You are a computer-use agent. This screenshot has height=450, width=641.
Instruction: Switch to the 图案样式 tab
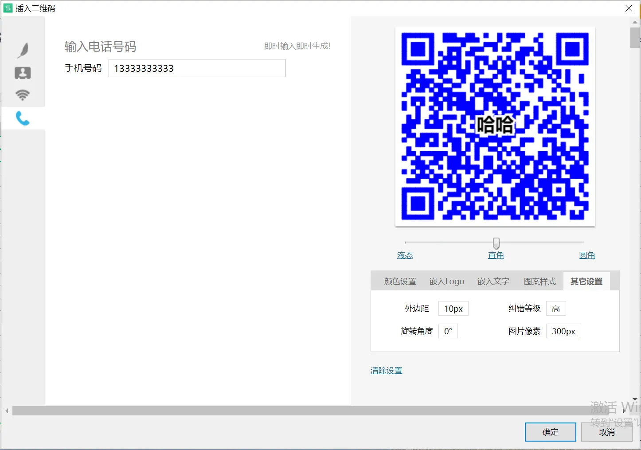pyautogui.click(x=540, y=282)
